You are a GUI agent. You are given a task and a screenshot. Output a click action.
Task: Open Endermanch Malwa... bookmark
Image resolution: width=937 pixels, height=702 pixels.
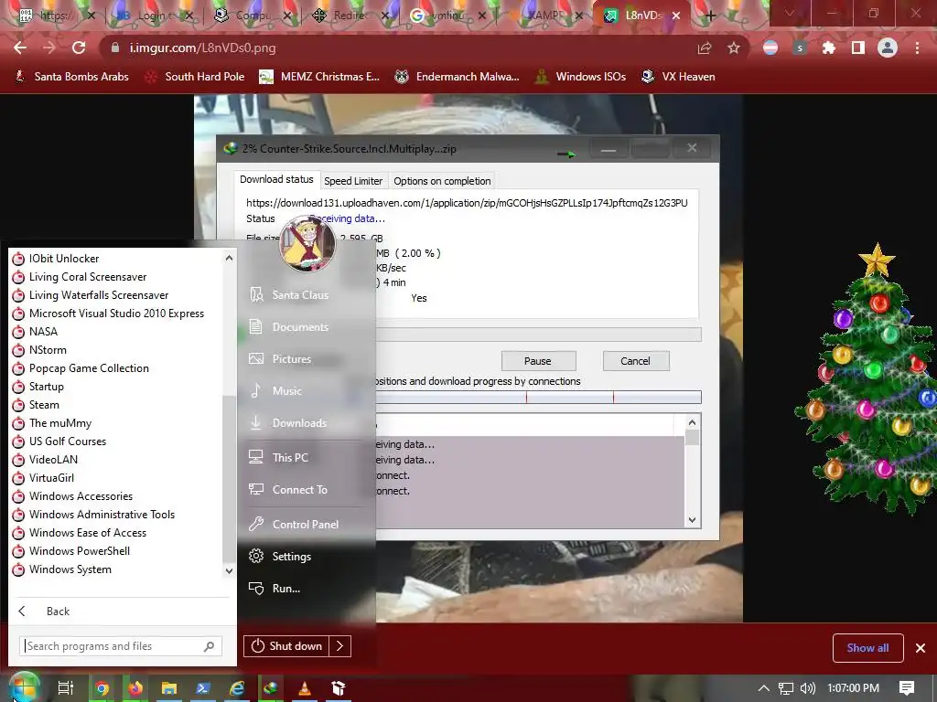point(458,77)
